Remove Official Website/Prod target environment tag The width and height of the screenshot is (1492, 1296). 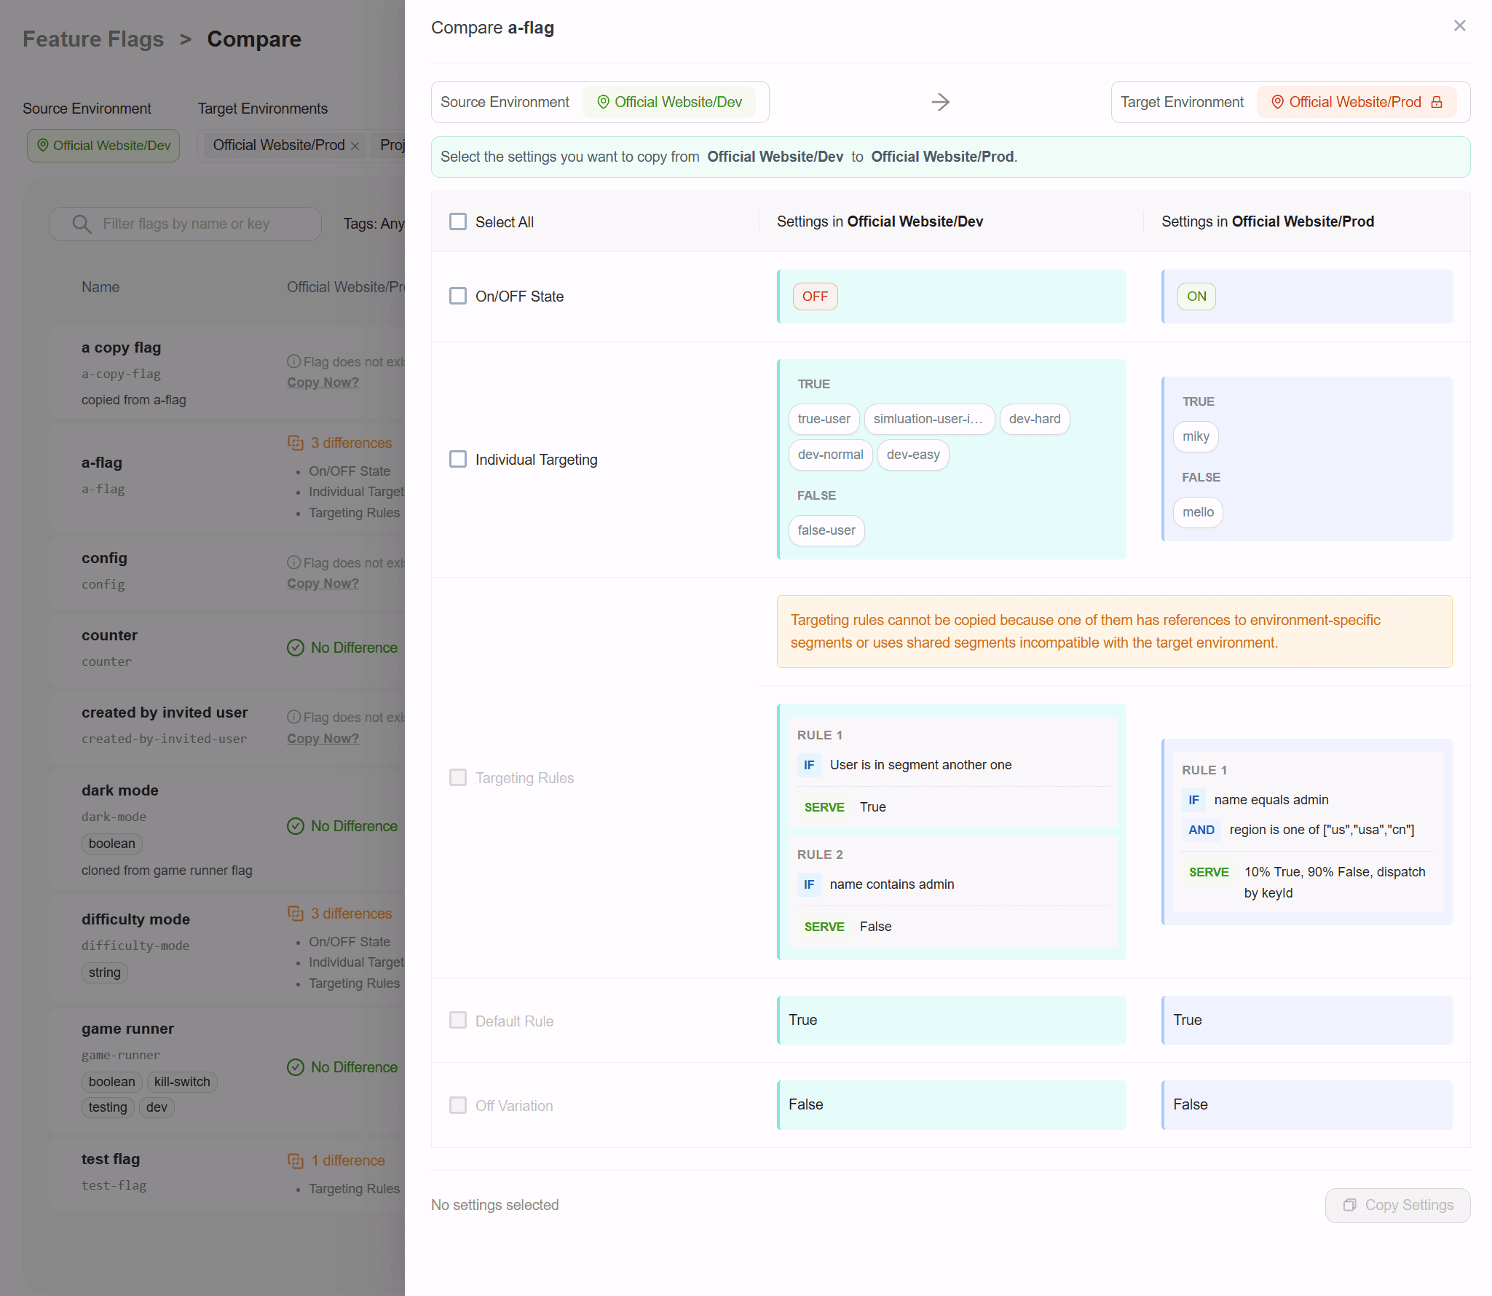pyautogui.click(x=355, y=146)
